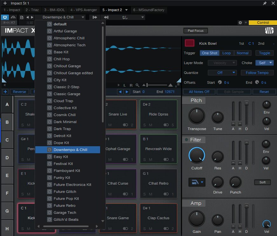
Task: Pin the Impact St 1 window
Action: pyautogui.click(x=265, y=3)
